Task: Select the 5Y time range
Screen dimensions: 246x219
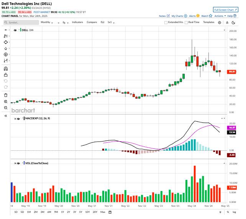Action: point(80,212)
